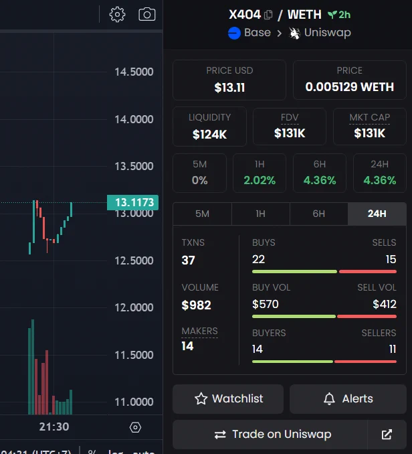The height and width of the screenshot is (454, 412).
Task: Click the BUYS count 22
Action: pos(258,259)
